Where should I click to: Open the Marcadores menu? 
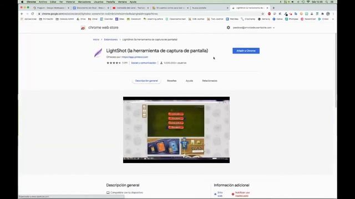point(84,2)
